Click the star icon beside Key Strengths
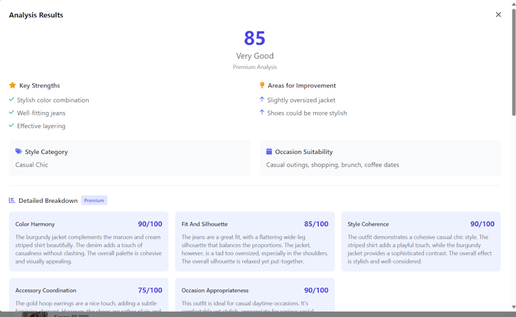The width and height of the screenshot is (516, 317). (x=12, y=85)
